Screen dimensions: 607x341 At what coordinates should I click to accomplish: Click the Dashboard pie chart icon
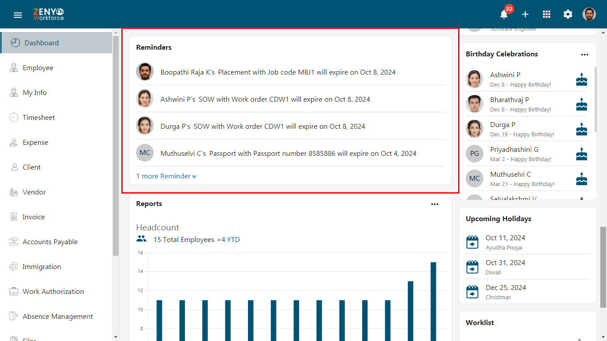[16, 43]
